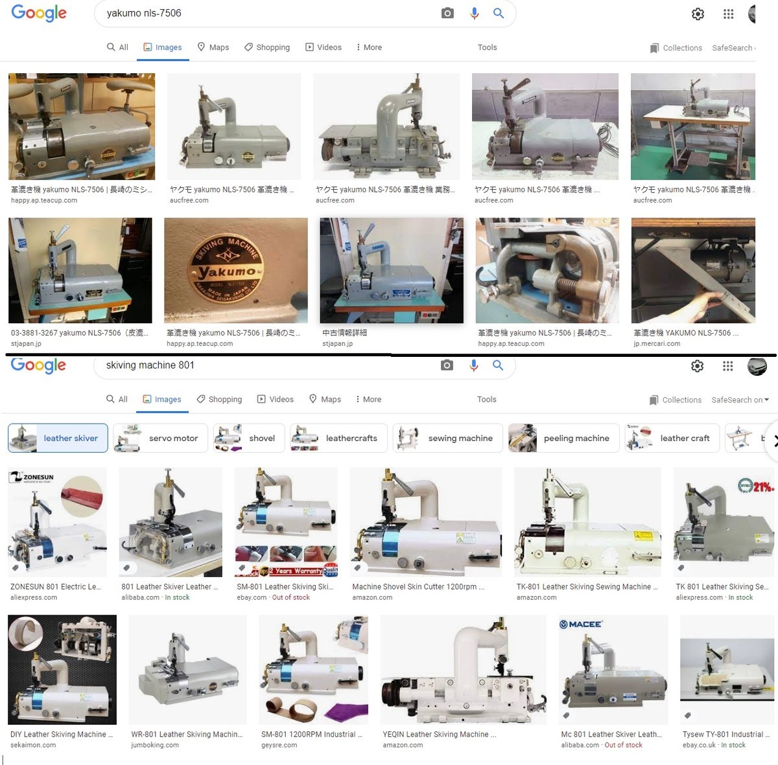Open search by image in the yakumo nls-7506 search bar
Image resolution: width=778 pixels, height=765 pixels.
[447, 13]
